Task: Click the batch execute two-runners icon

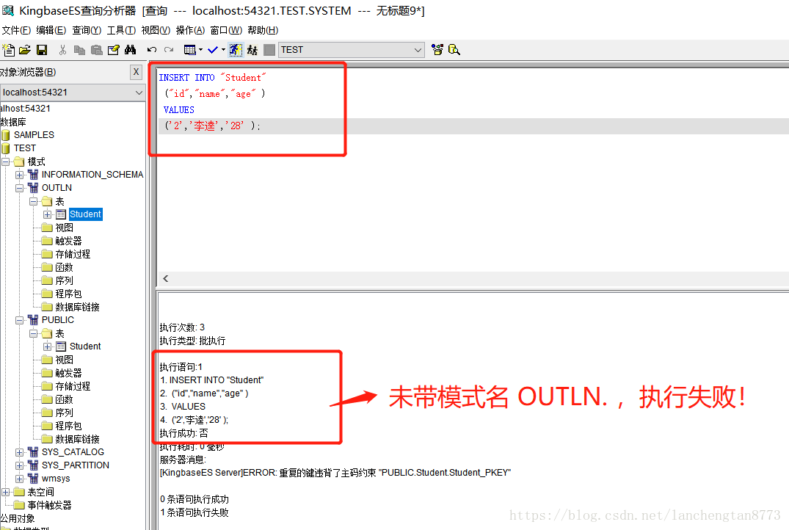Action: coord(252,50)
